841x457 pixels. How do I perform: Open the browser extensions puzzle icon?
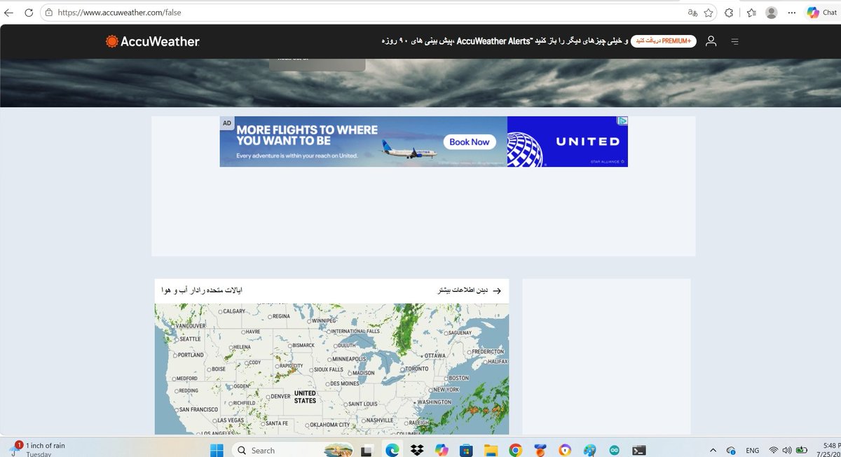coord(729,13)
